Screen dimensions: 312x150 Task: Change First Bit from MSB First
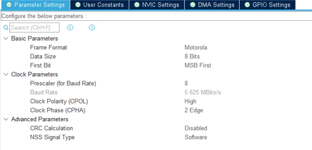pos(198,65)
